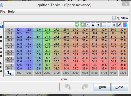This screenshot has height=96, width=131.
Task: Click the interpolate diagonal line icon
Action: coord(120,25)
